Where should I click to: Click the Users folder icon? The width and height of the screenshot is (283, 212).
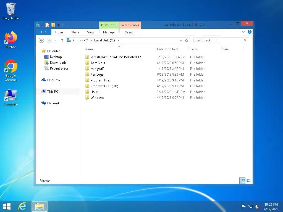[87, 92]
